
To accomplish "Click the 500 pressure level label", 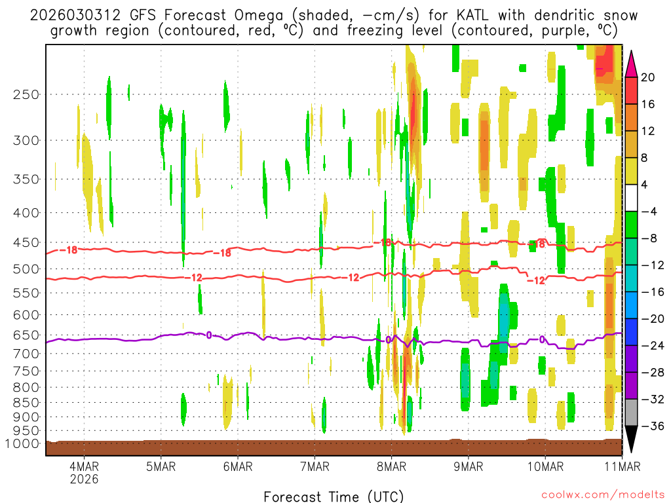I will tap(26, 269).
